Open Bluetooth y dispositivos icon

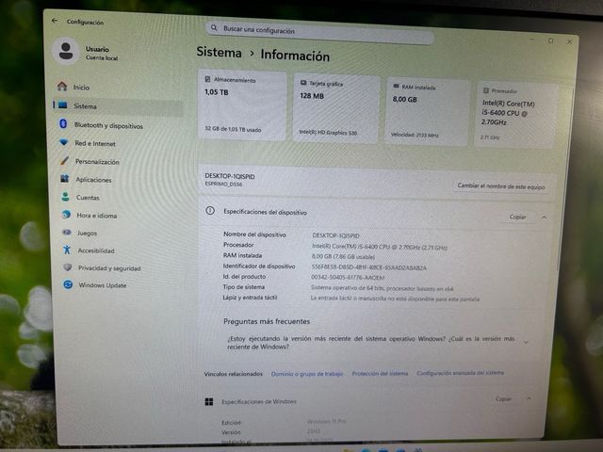(x=63, y=123)
